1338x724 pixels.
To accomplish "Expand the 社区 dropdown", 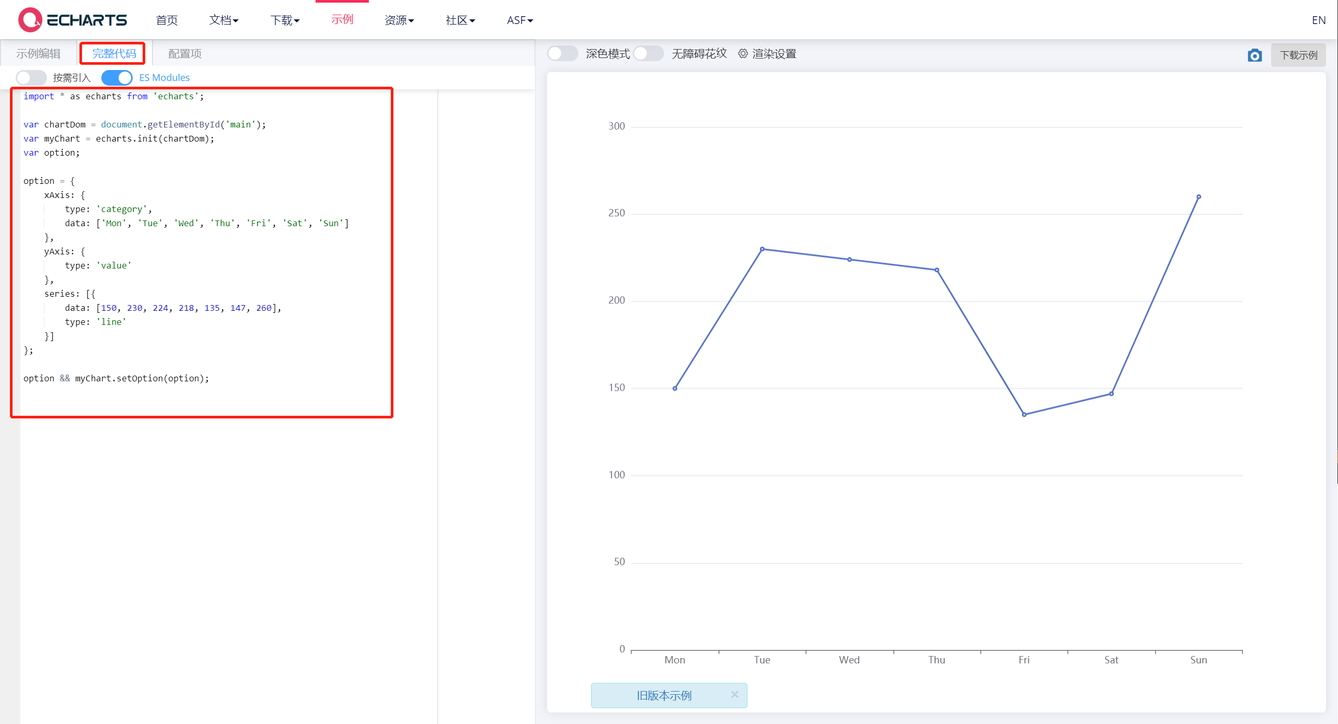I will [x=460, y=20].
